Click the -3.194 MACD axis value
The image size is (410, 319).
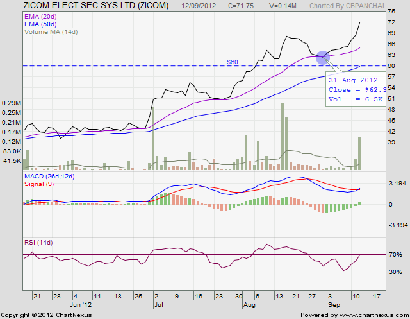coord(398,225)
